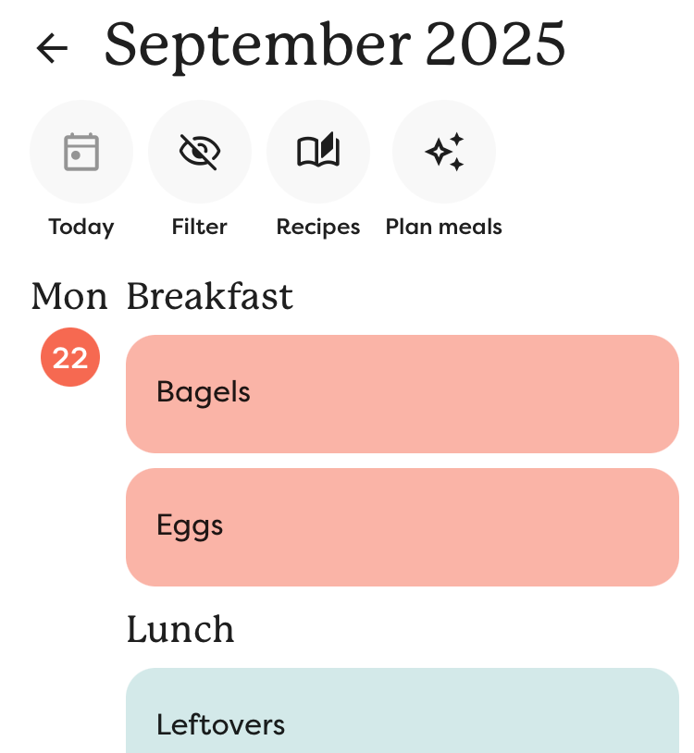Go back using the left arrow

[x=52, y=48]
